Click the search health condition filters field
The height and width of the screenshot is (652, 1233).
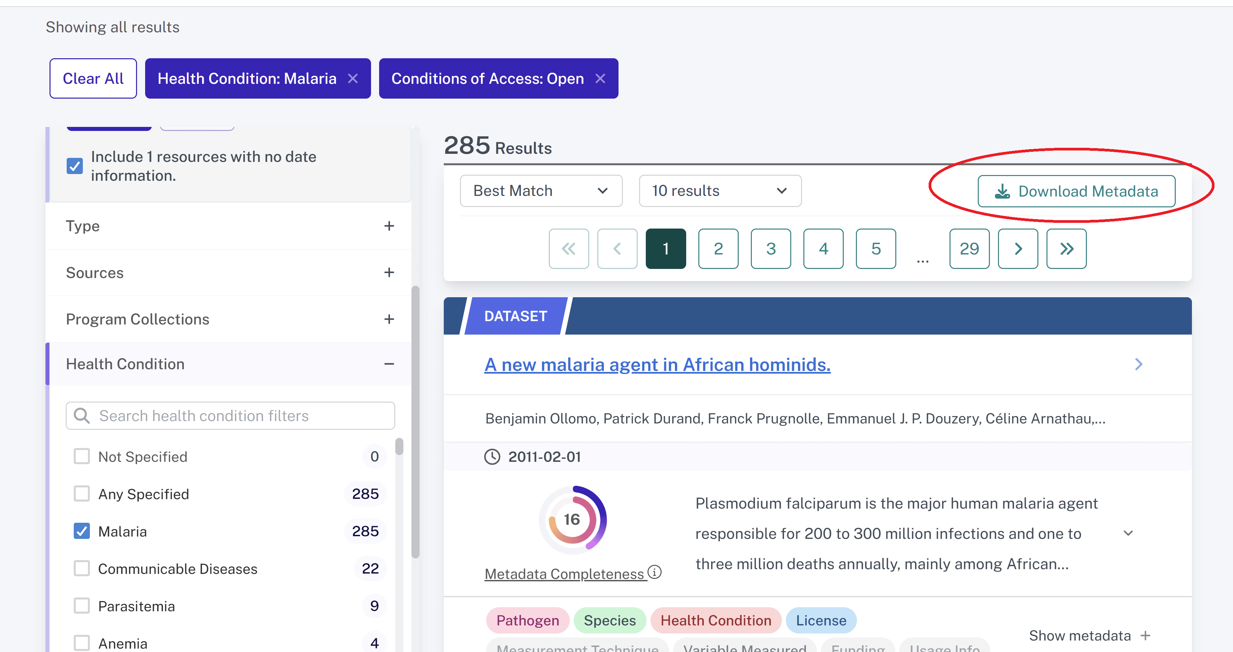(230, 416)
